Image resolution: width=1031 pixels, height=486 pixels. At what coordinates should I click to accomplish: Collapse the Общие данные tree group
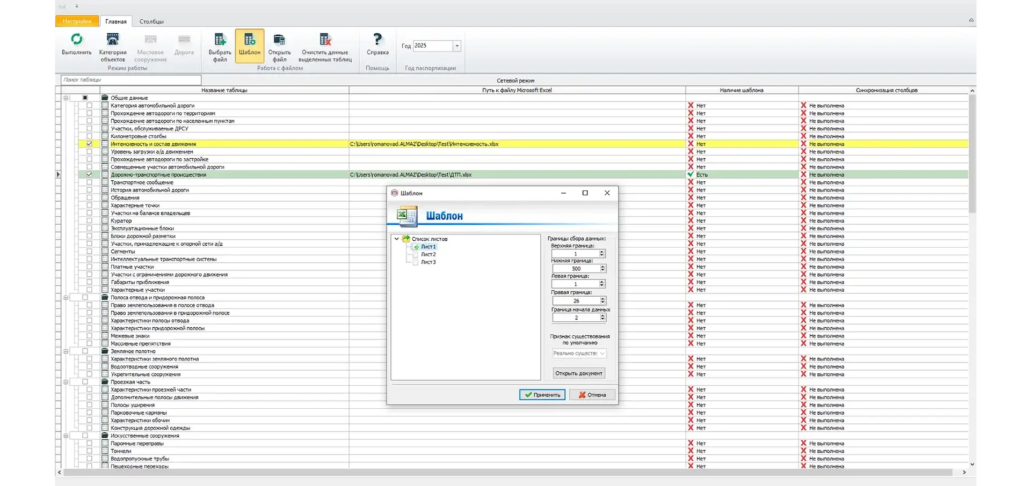pyautogui.click(x=66, y=98)
